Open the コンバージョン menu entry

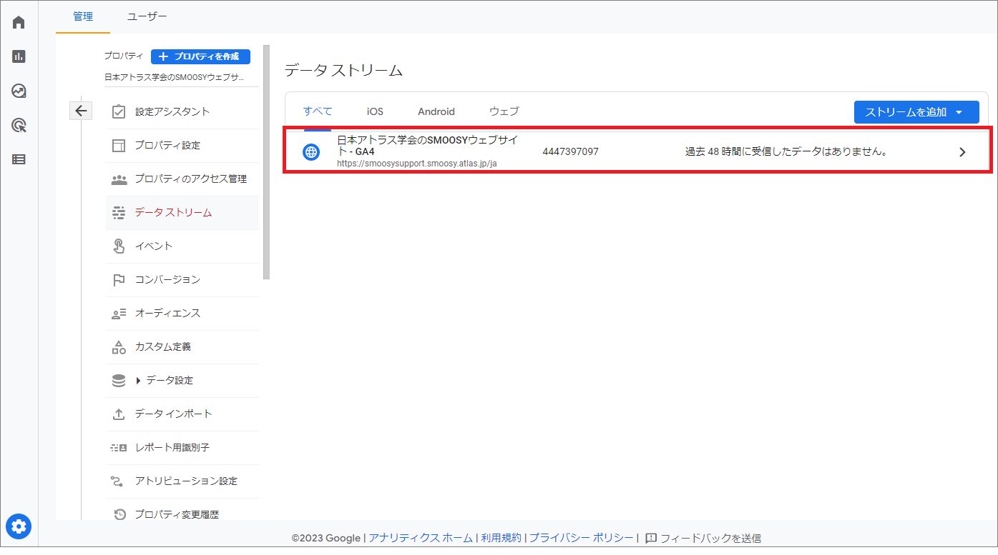(167, 280)
